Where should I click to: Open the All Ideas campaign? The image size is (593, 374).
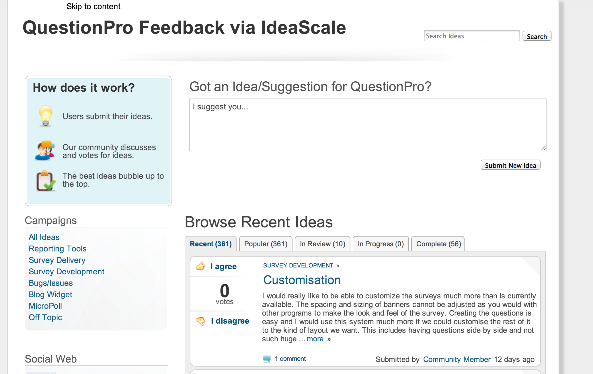click(44, 237)
